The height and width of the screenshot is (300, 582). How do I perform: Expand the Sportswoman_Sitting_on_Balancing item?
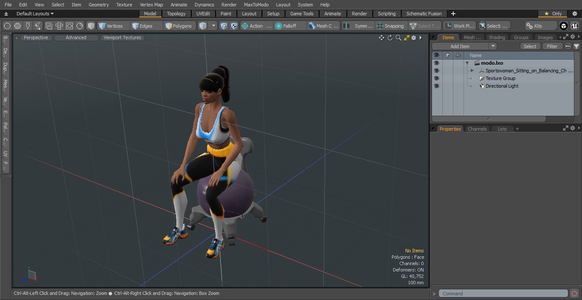(x=472, y=71)
